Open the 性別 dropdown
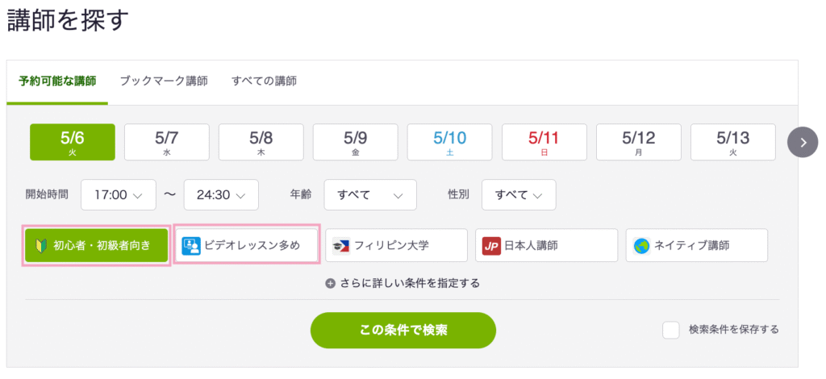 tap(519, 195)
